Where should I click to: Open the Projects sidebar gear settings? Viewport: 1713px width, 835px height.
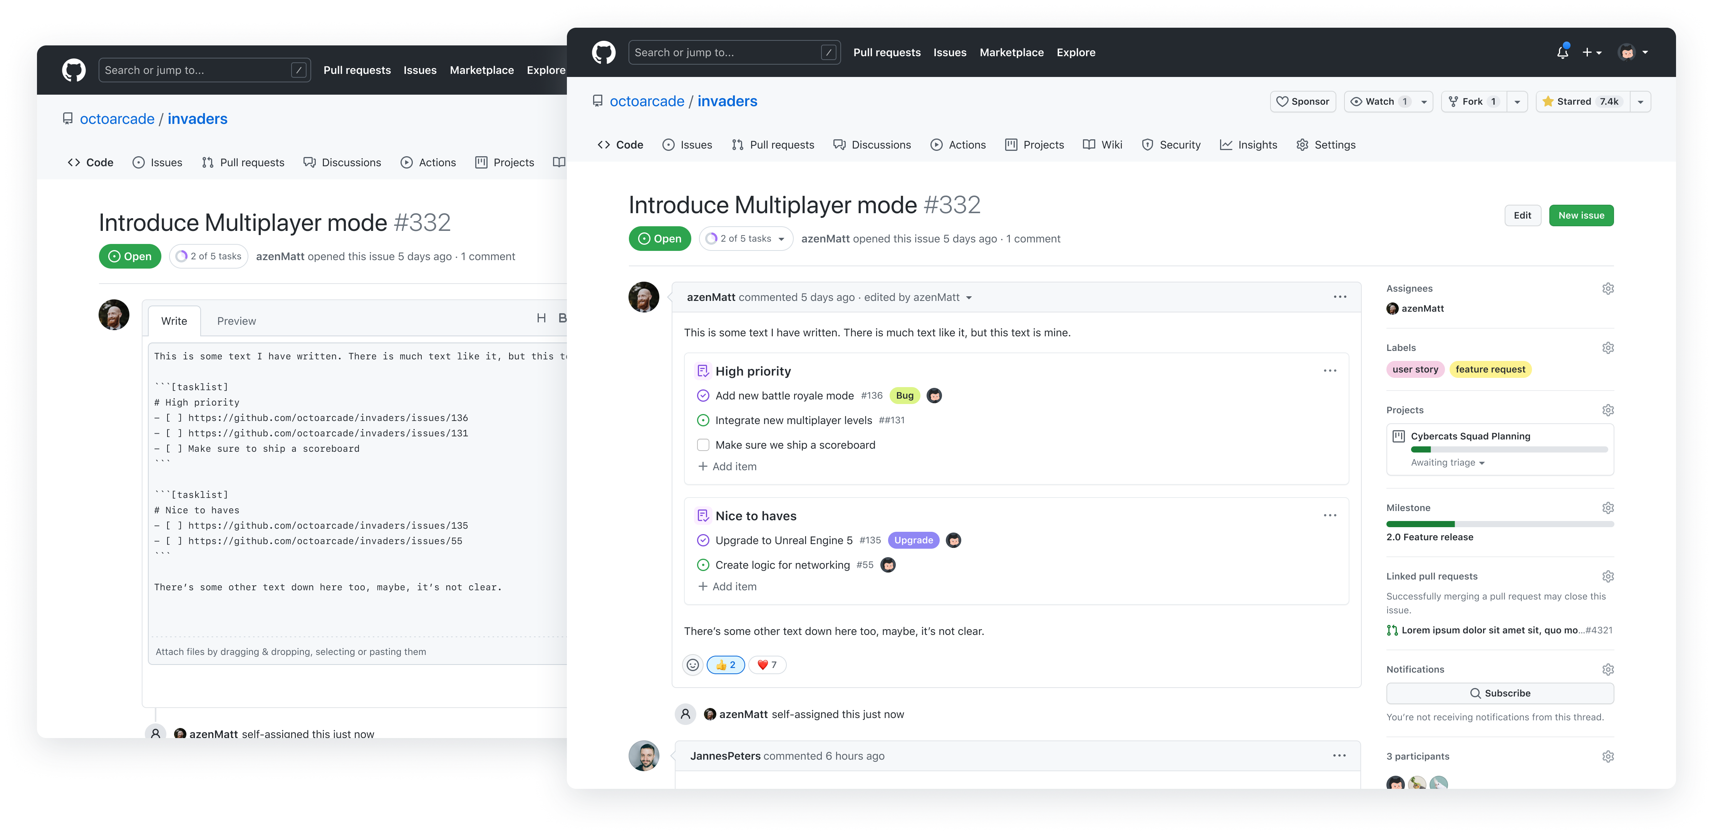click(x=1607, y=410)
